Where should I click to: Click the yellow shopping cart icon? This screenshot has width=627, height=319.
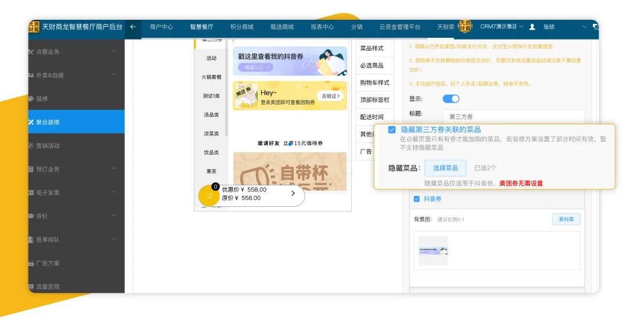click(209, 196)
